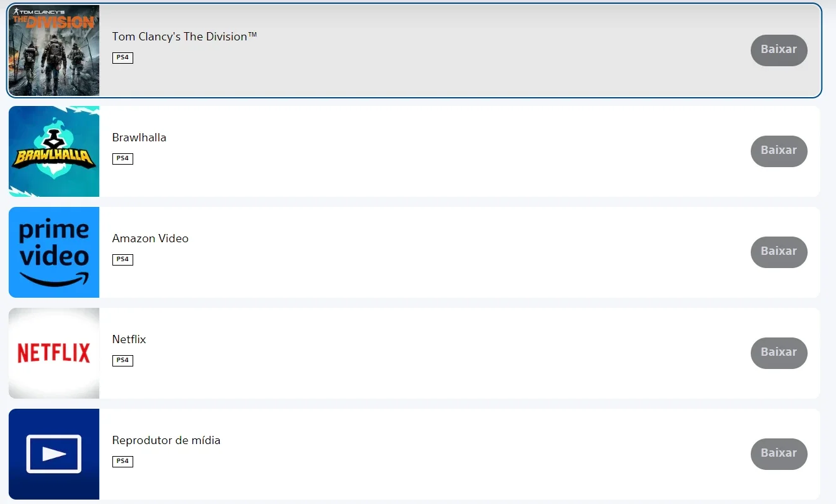This screenshot has width=836, height=504.
Task: Click Baixar next to Netflix
Action: point(779,353)
